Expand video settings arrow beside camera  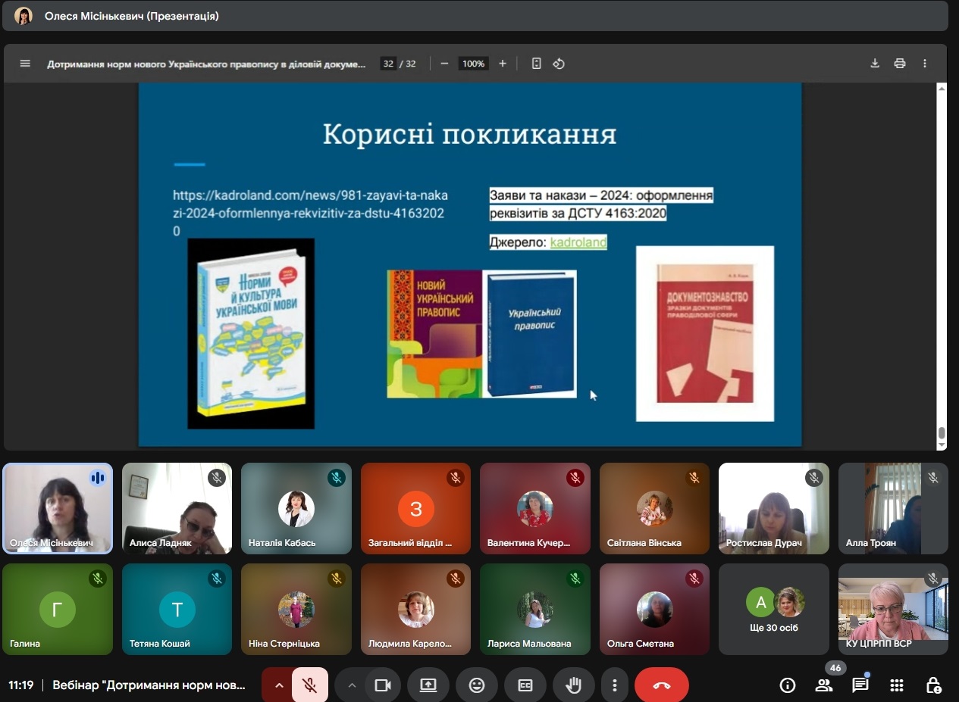[x=351, y=685]
